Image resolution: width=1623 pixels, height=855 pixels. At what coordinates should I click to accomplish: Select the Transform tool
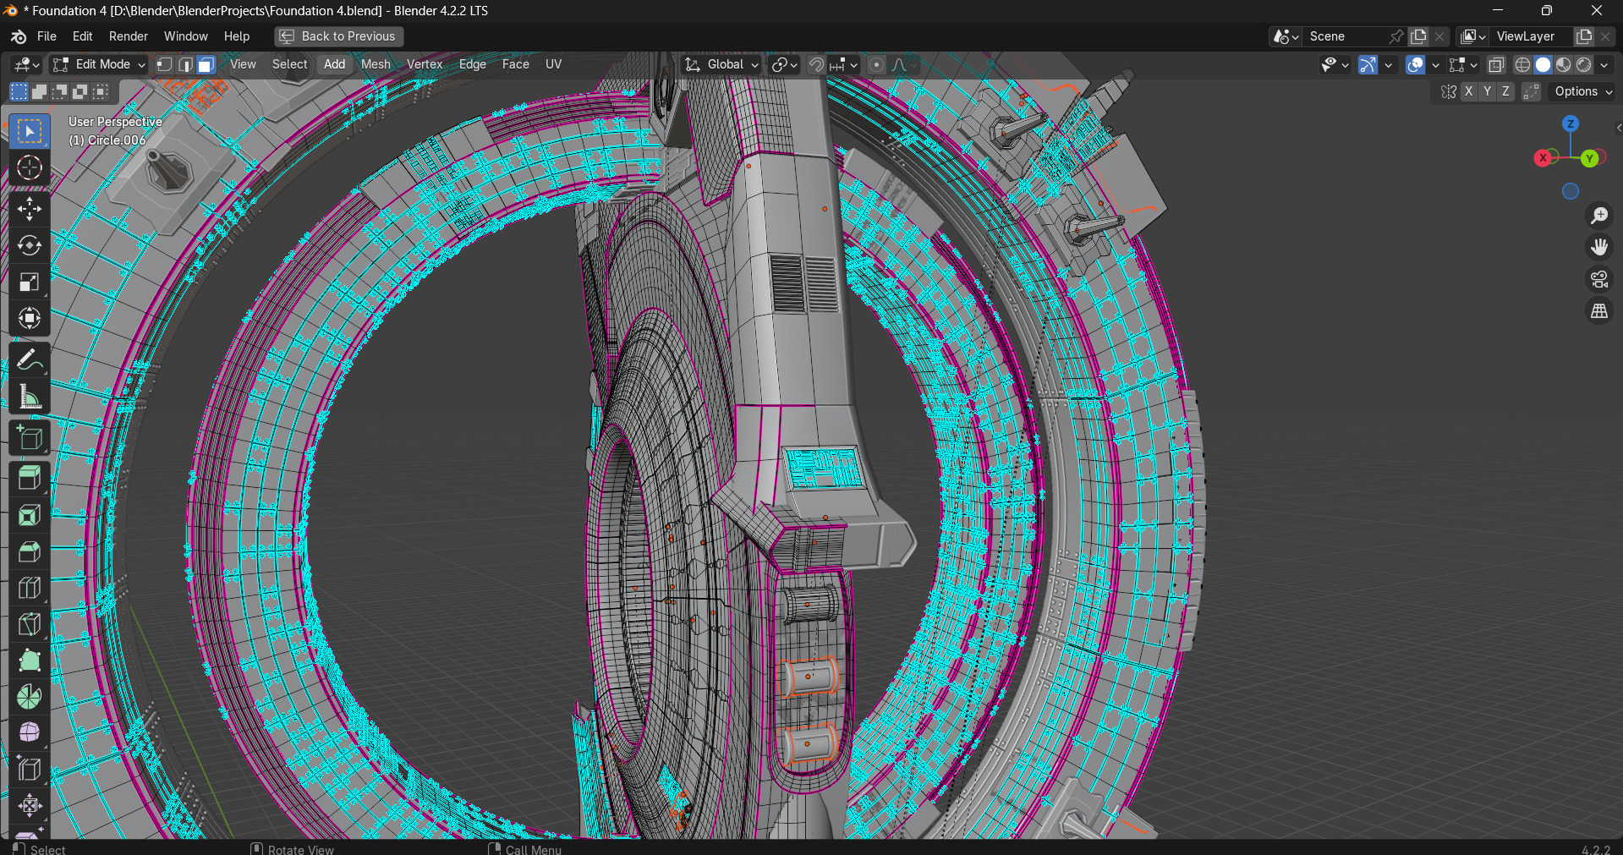click(30, 318)
